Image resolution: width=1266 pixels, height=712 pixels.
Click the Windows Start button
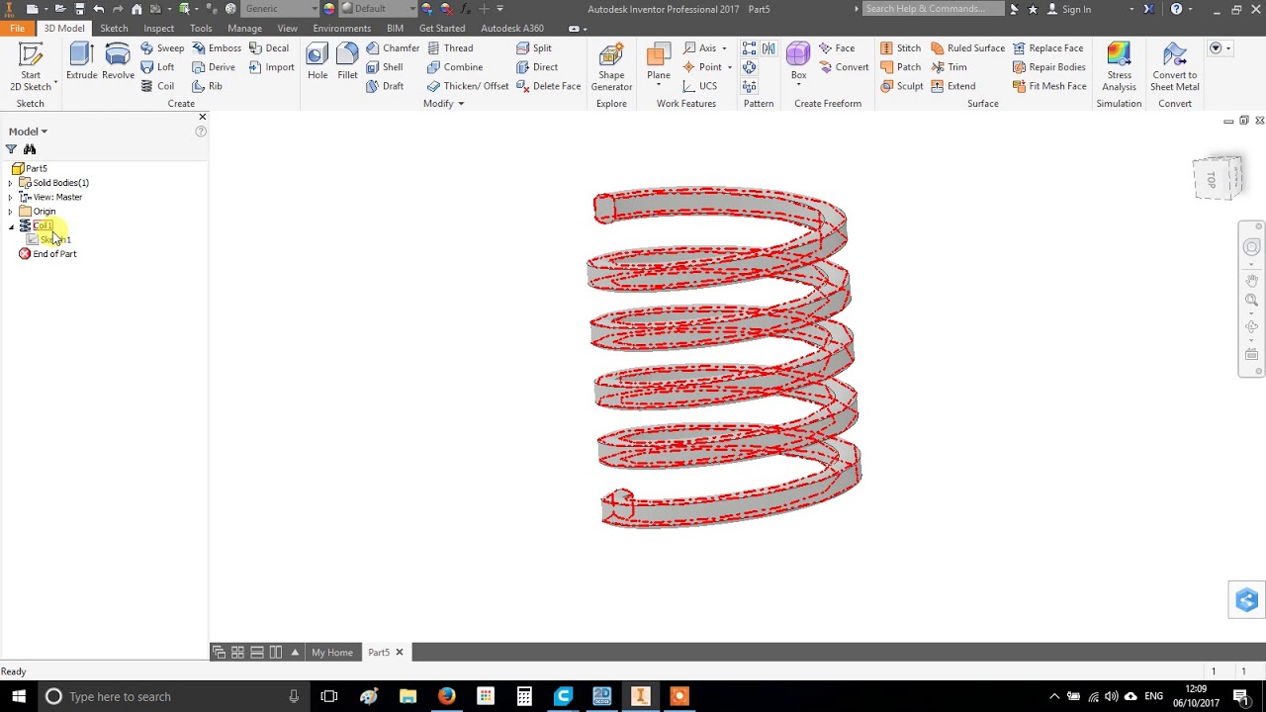point(19,696)
